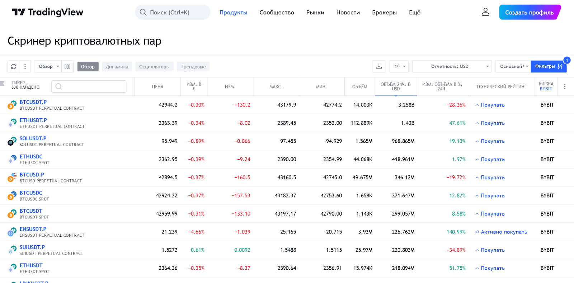Image resolution: width=574 pixels, height=283 pixels.
Task: Click the BTCUSDT.P coin icon
Action: [x=12, y=105]
